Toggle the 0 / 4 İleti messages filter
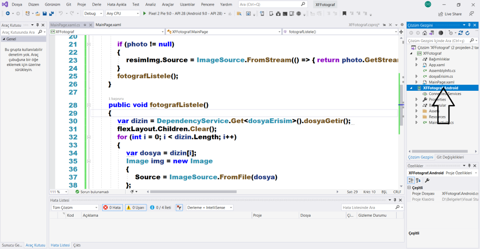This screenshot has width=480, height=249. [x=160, y=207]
